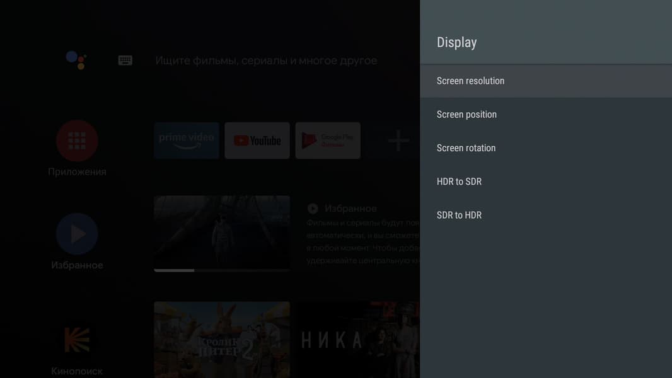Click the plus add-app tile

tap(398, 140)
